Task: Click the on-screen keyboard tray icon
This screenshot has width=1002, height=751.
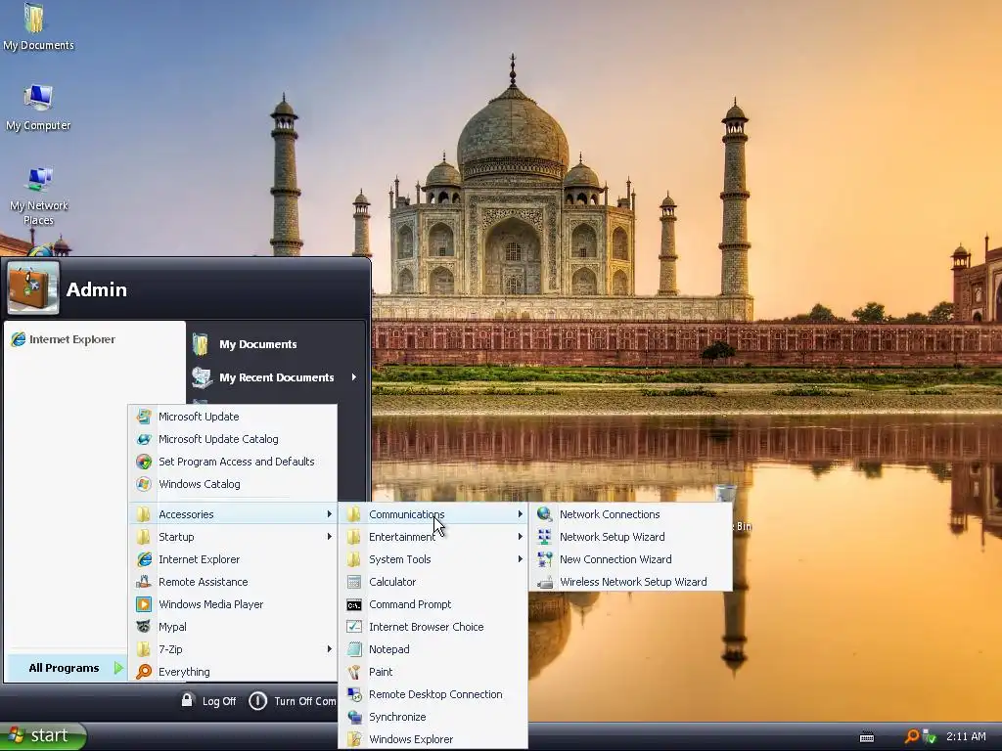Action: [867, 737]
